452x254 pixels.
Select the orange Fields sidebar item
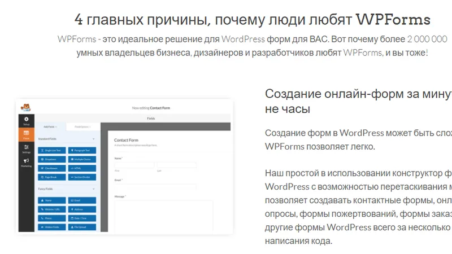point(26,134)
